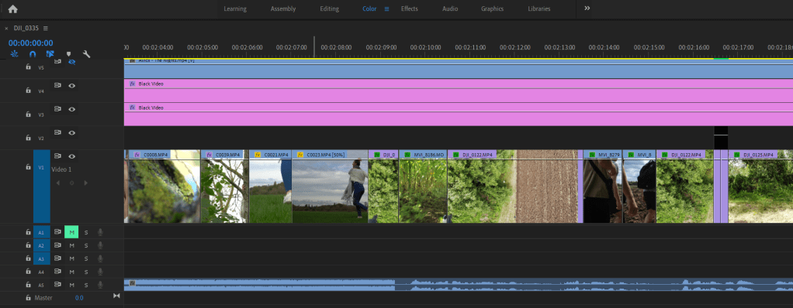Select Black Video clip on V4
The width and height of the screenshot is (793, 308).
(x=459, y=91)
